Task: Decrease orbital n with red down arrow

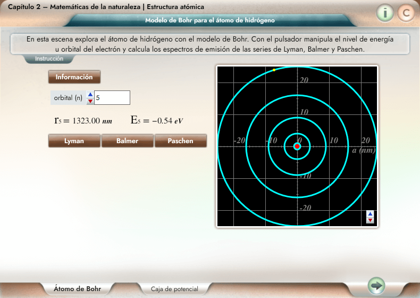Action: (x=90, y=101)
